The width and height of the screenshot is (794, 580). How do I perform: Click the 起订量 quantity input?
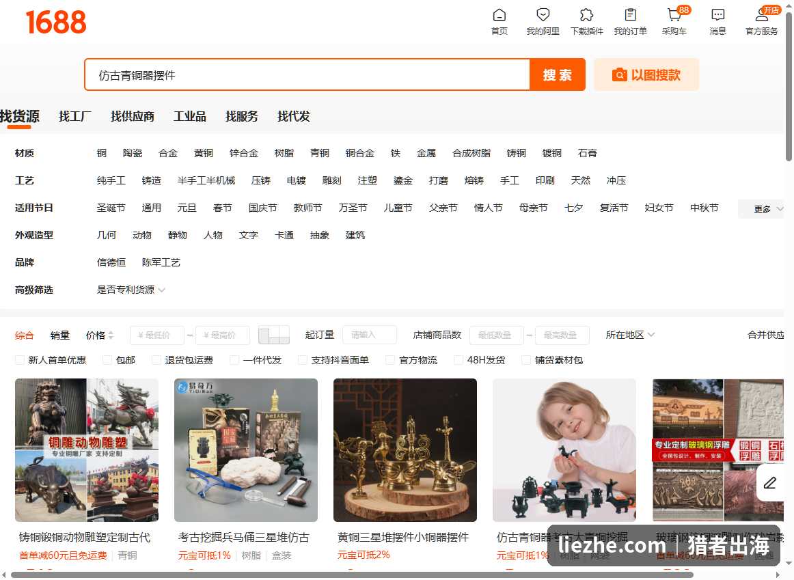click(370, 335)
